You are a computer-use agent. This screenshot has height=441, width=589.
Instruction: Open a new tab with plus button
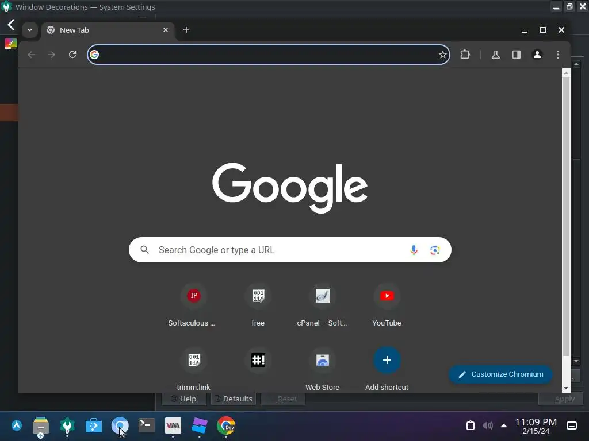(x=186, y=30)
